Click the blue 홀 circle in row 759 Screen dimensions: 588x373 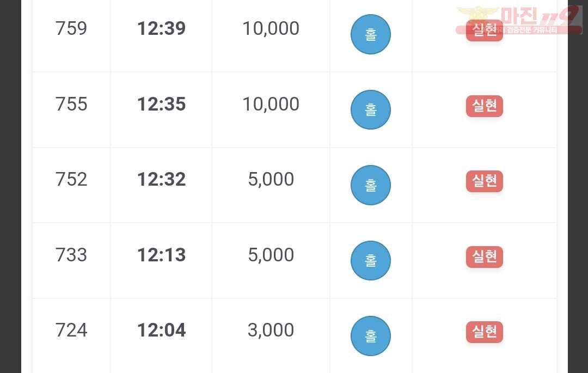[x=371, y=34]
